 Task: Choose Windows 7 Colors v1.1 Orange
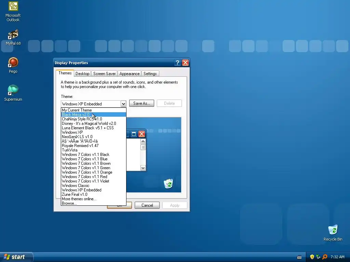coord(94,172)
